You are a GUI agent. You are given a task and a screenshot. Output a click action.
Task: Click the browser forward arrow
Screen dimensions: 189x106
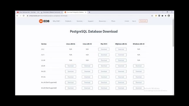click(20, 16)
